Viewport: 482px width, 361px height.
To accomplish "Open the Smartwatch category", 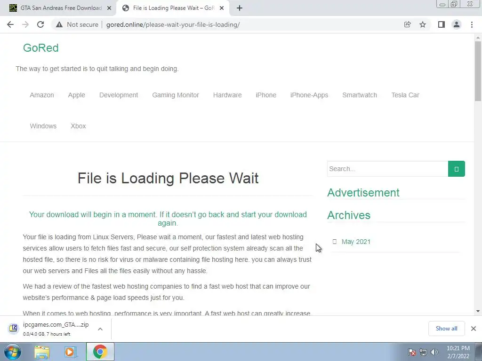I will coord(360,95).
